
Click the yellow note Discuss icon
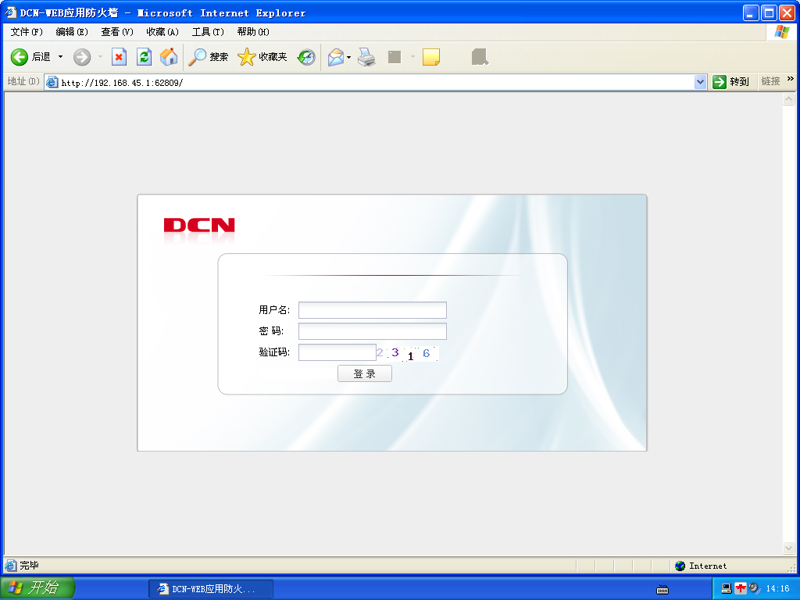(431, 56)
